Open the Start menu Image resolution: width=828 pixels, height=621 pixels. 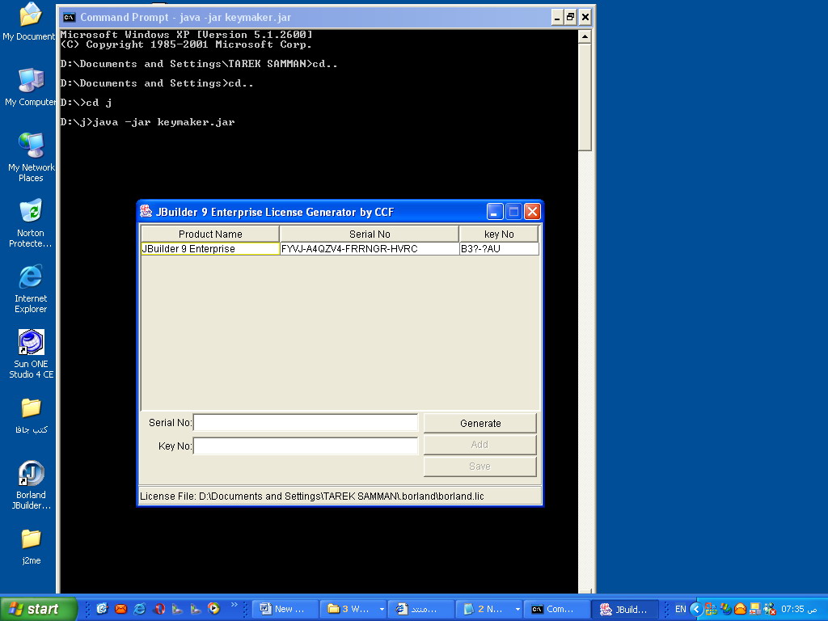coord(38,609)
